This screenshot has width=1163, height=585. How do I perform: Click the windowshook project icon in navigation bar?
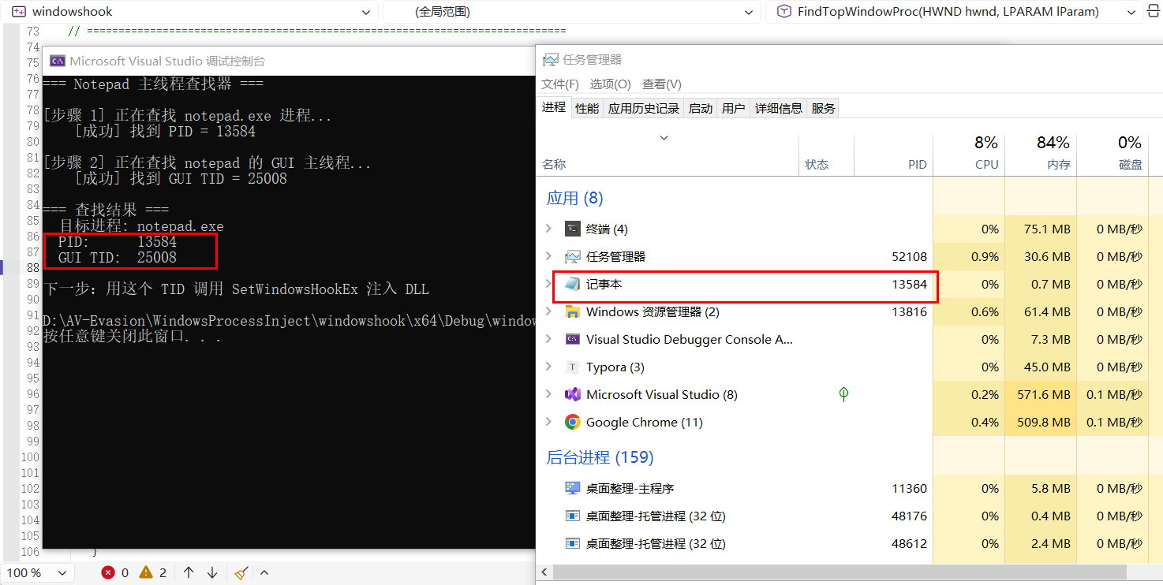(x=18, y=12)
